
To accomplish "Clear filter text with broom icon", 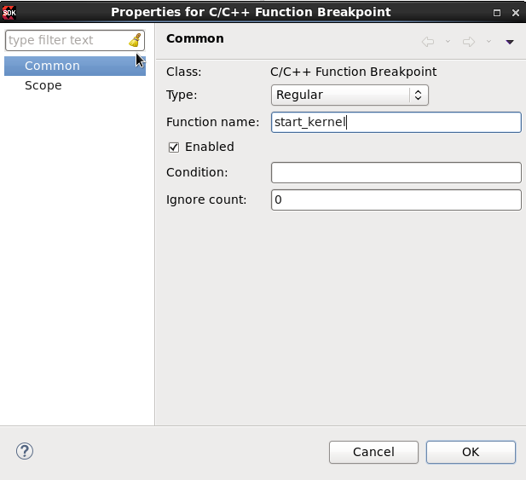I will (136, 40).
